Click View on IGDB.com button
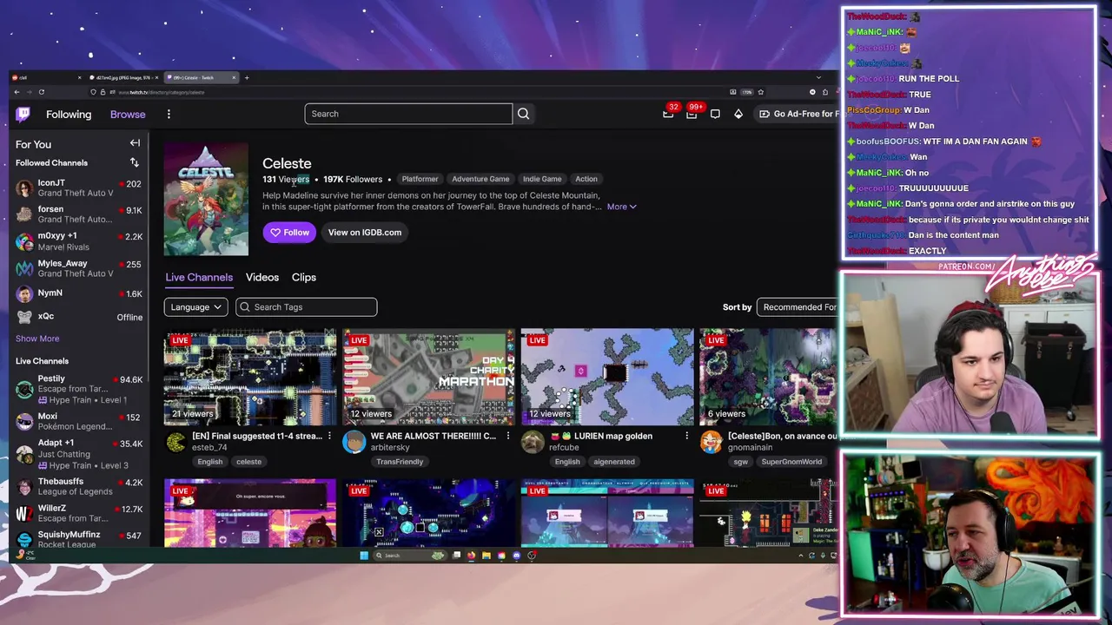Image resolution: width=1112 pixels, height=625 pixels. (365, 233)
